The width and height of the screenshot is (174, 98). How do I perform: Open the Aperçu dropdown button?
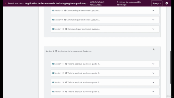[x=157, y=3]
